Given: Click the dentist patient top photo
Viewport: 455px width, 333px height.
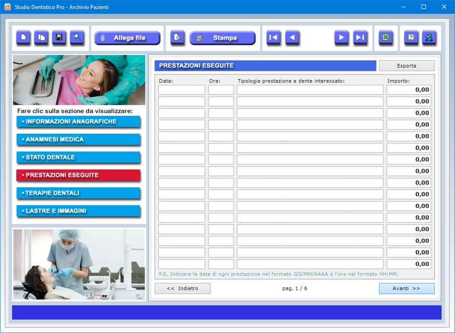Looking at the screenshot, I should (79, 80).
